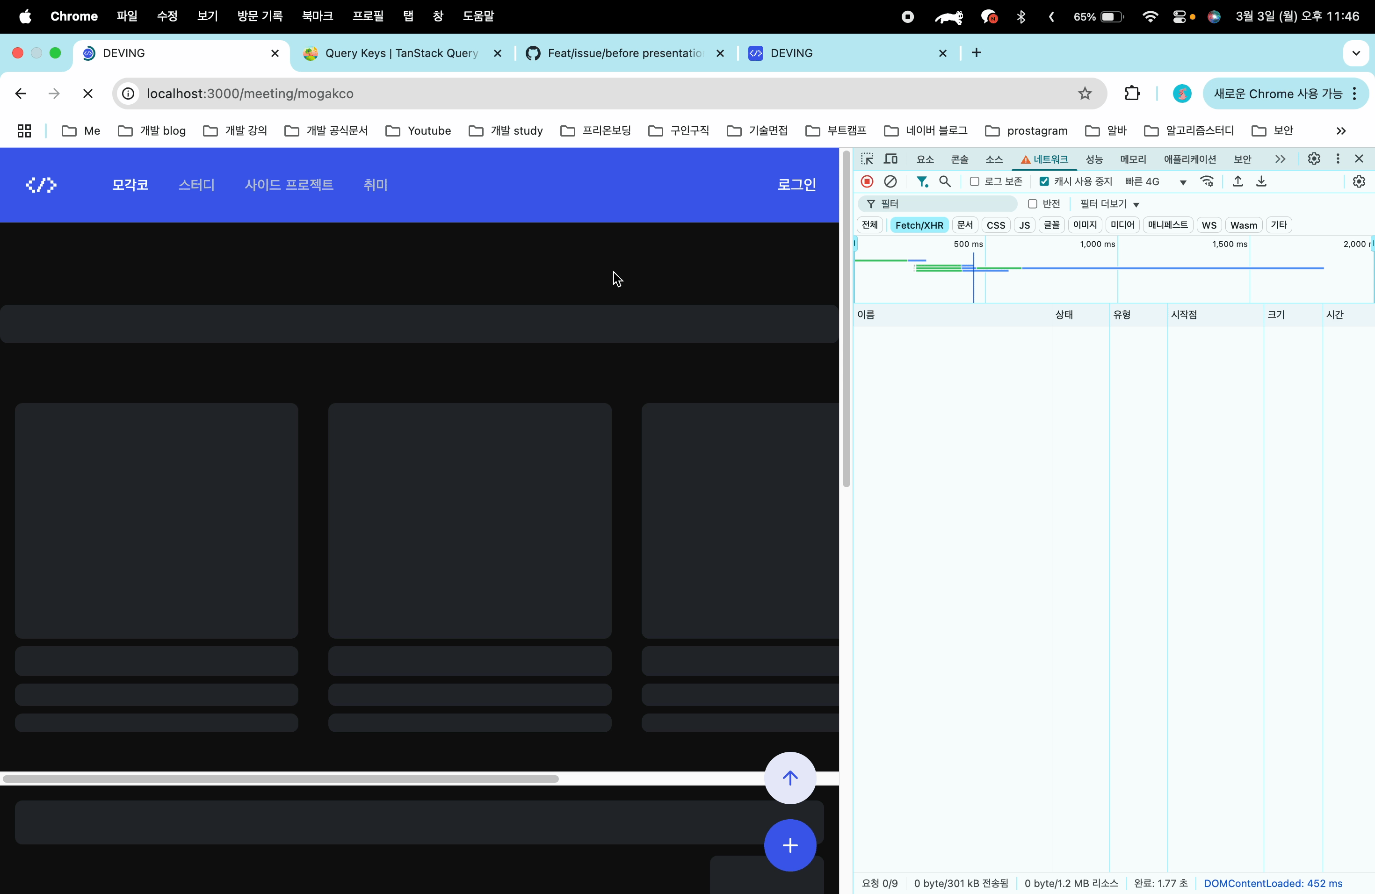Click the 로그인 link
The image size is (1375, 894).
pos(796,184)
